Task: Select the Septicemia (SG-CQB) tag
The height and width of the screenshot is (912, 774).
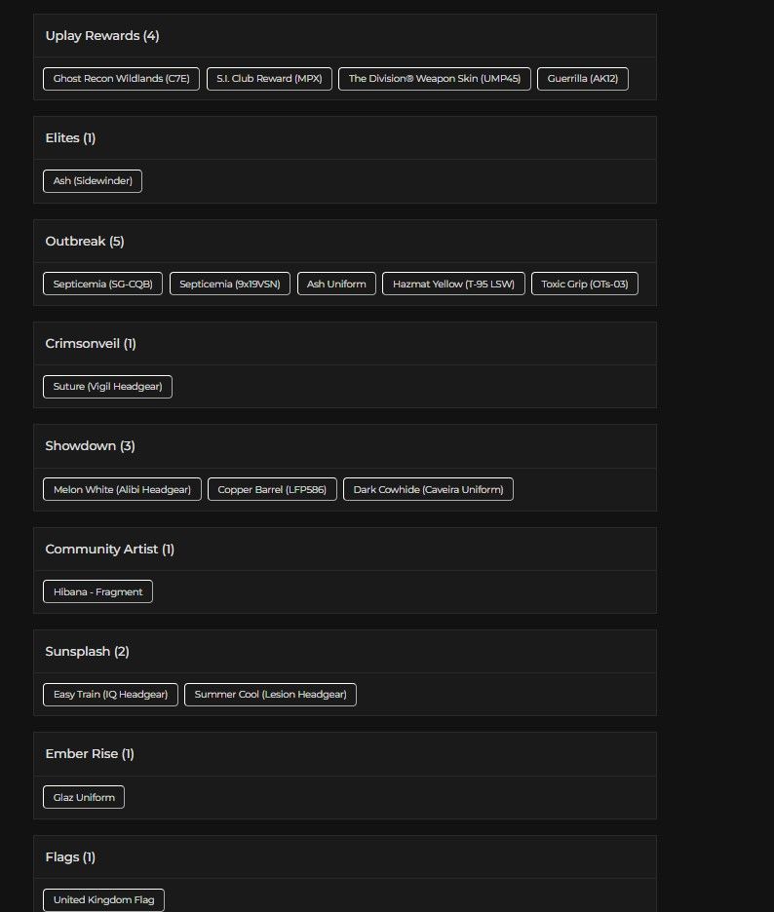Action: 102,285
